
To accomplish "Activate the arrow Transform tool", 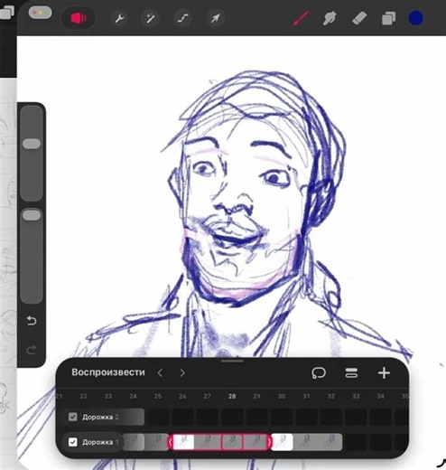I will tap(215, 18).
